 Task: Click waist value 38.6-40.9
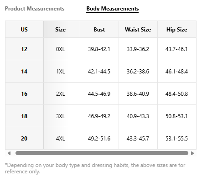click(138, 94)
